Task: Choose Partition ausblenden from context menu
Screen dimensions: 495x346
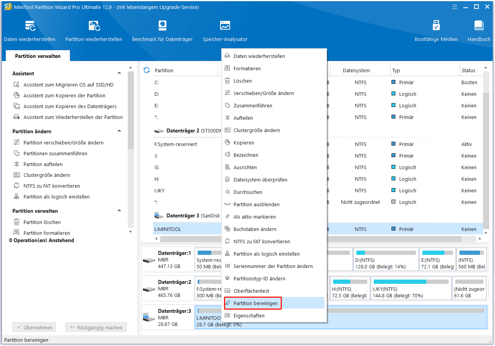Action: click(274, 204)
